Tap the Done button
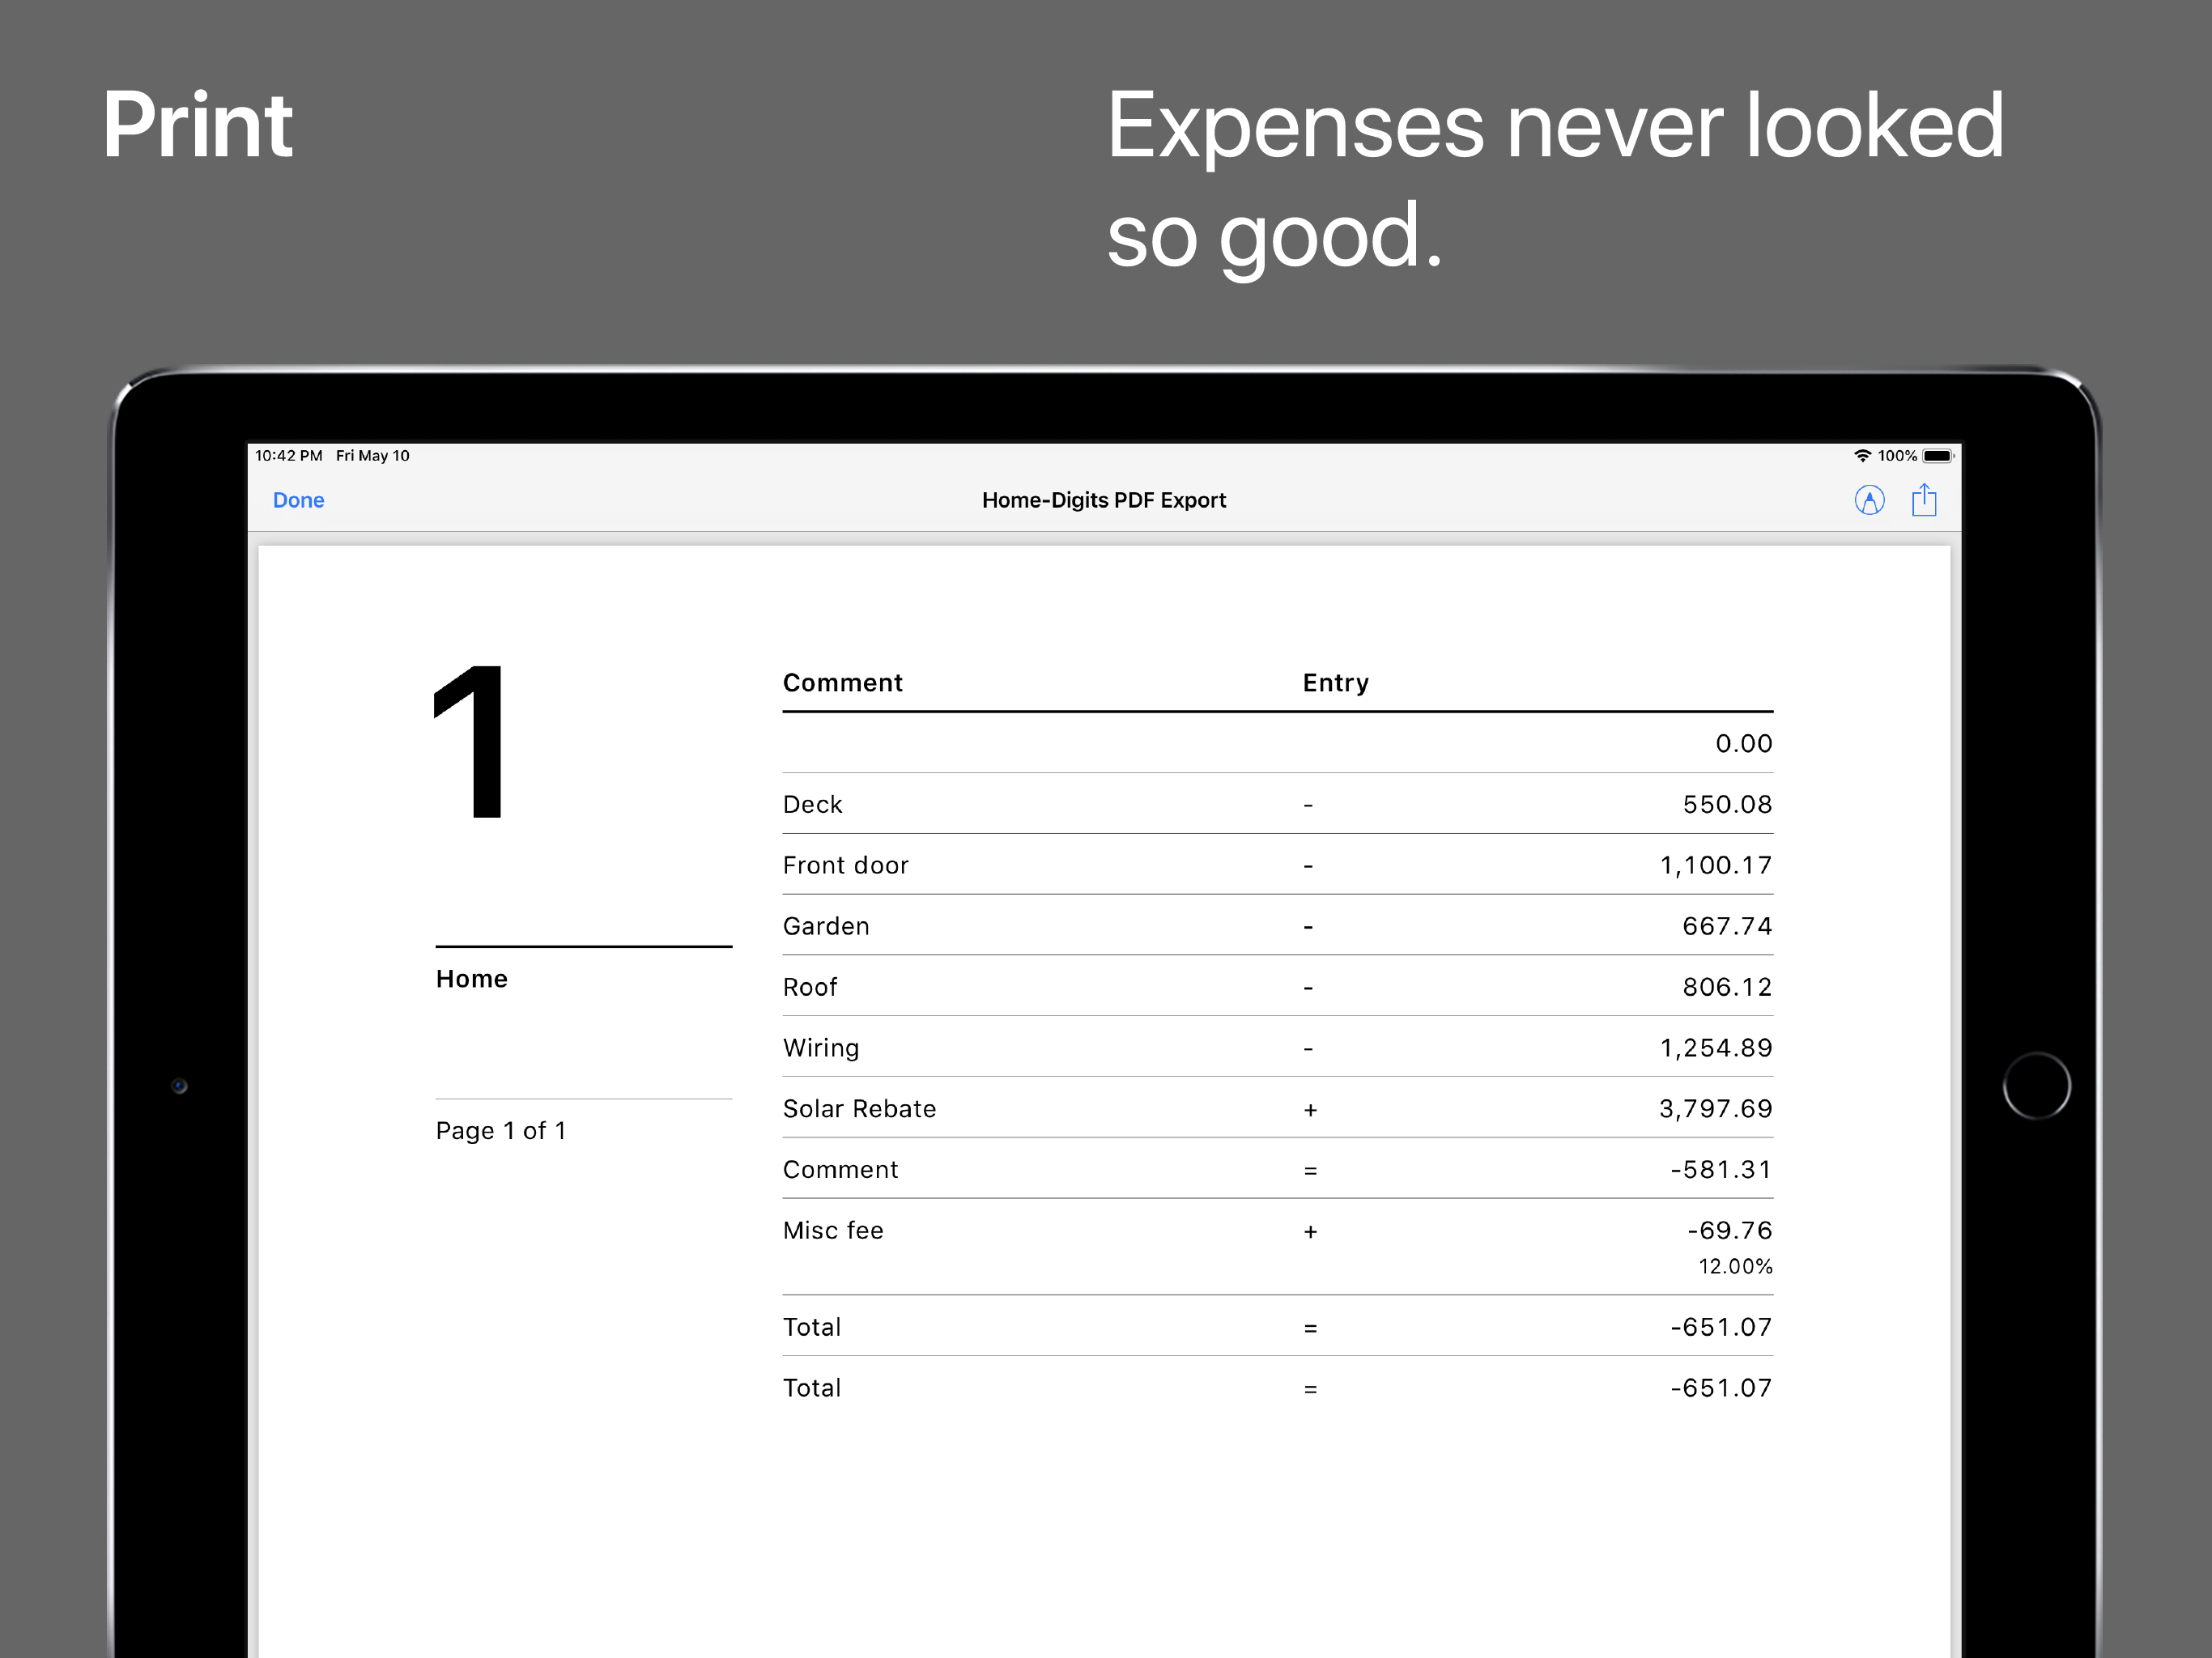2212x1658 pixels. pos(298,500)
